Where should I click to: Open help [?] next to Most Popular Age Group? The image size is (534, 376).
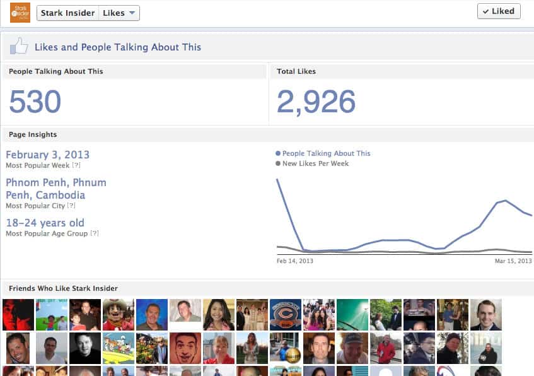pos(95,233)
